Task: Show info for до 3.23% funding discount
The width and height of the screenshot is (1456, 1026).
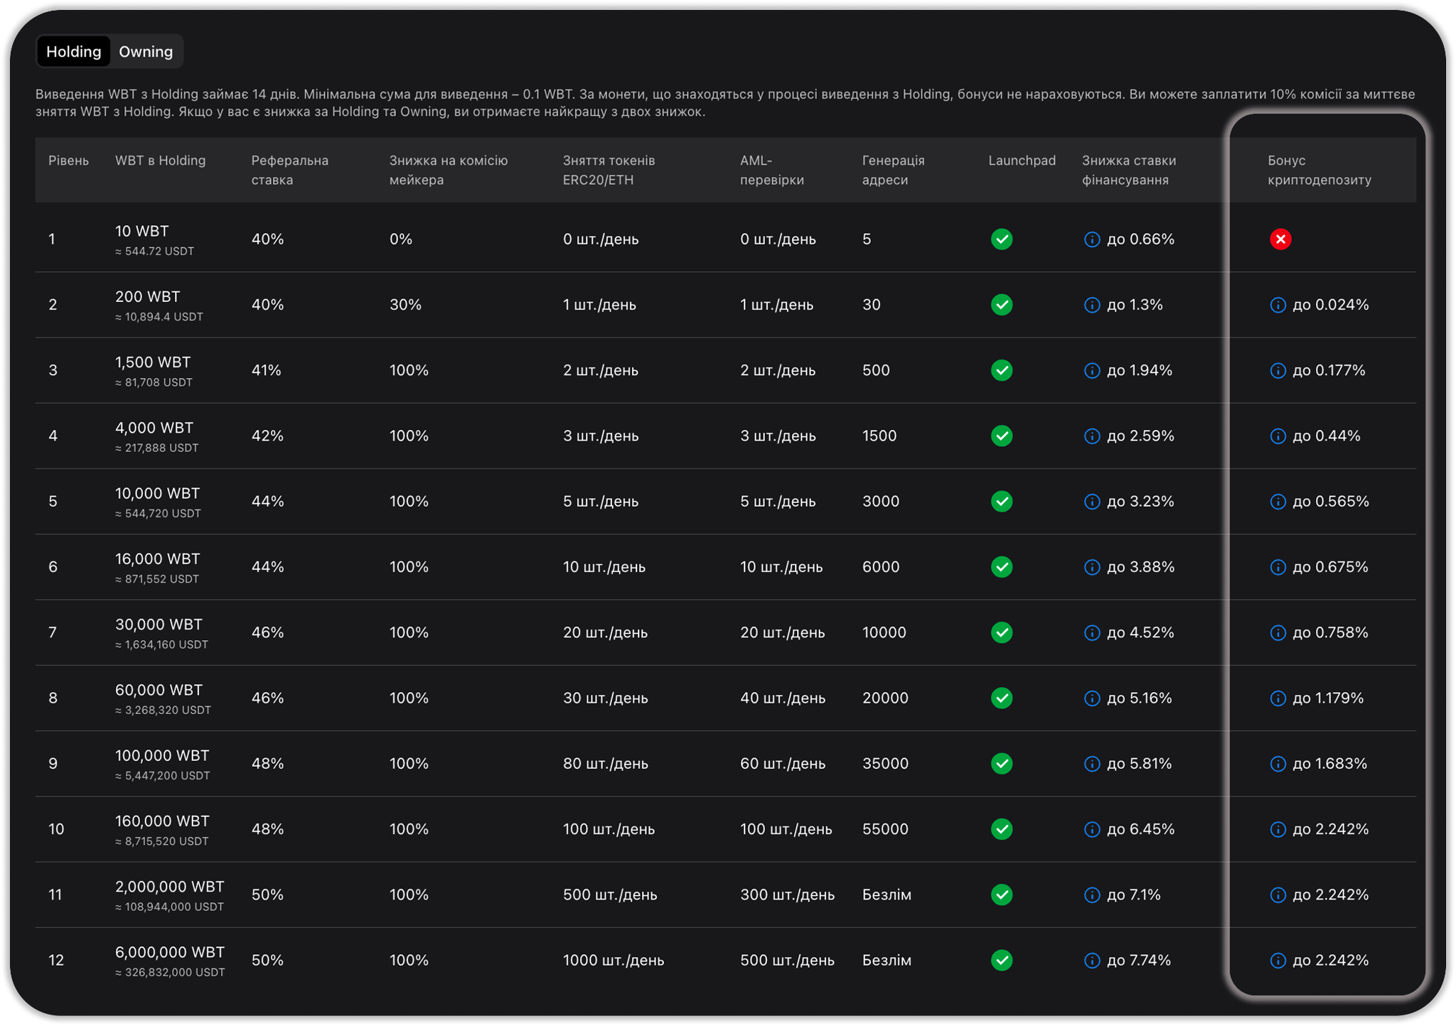Action: click(x=1092, y=502)
